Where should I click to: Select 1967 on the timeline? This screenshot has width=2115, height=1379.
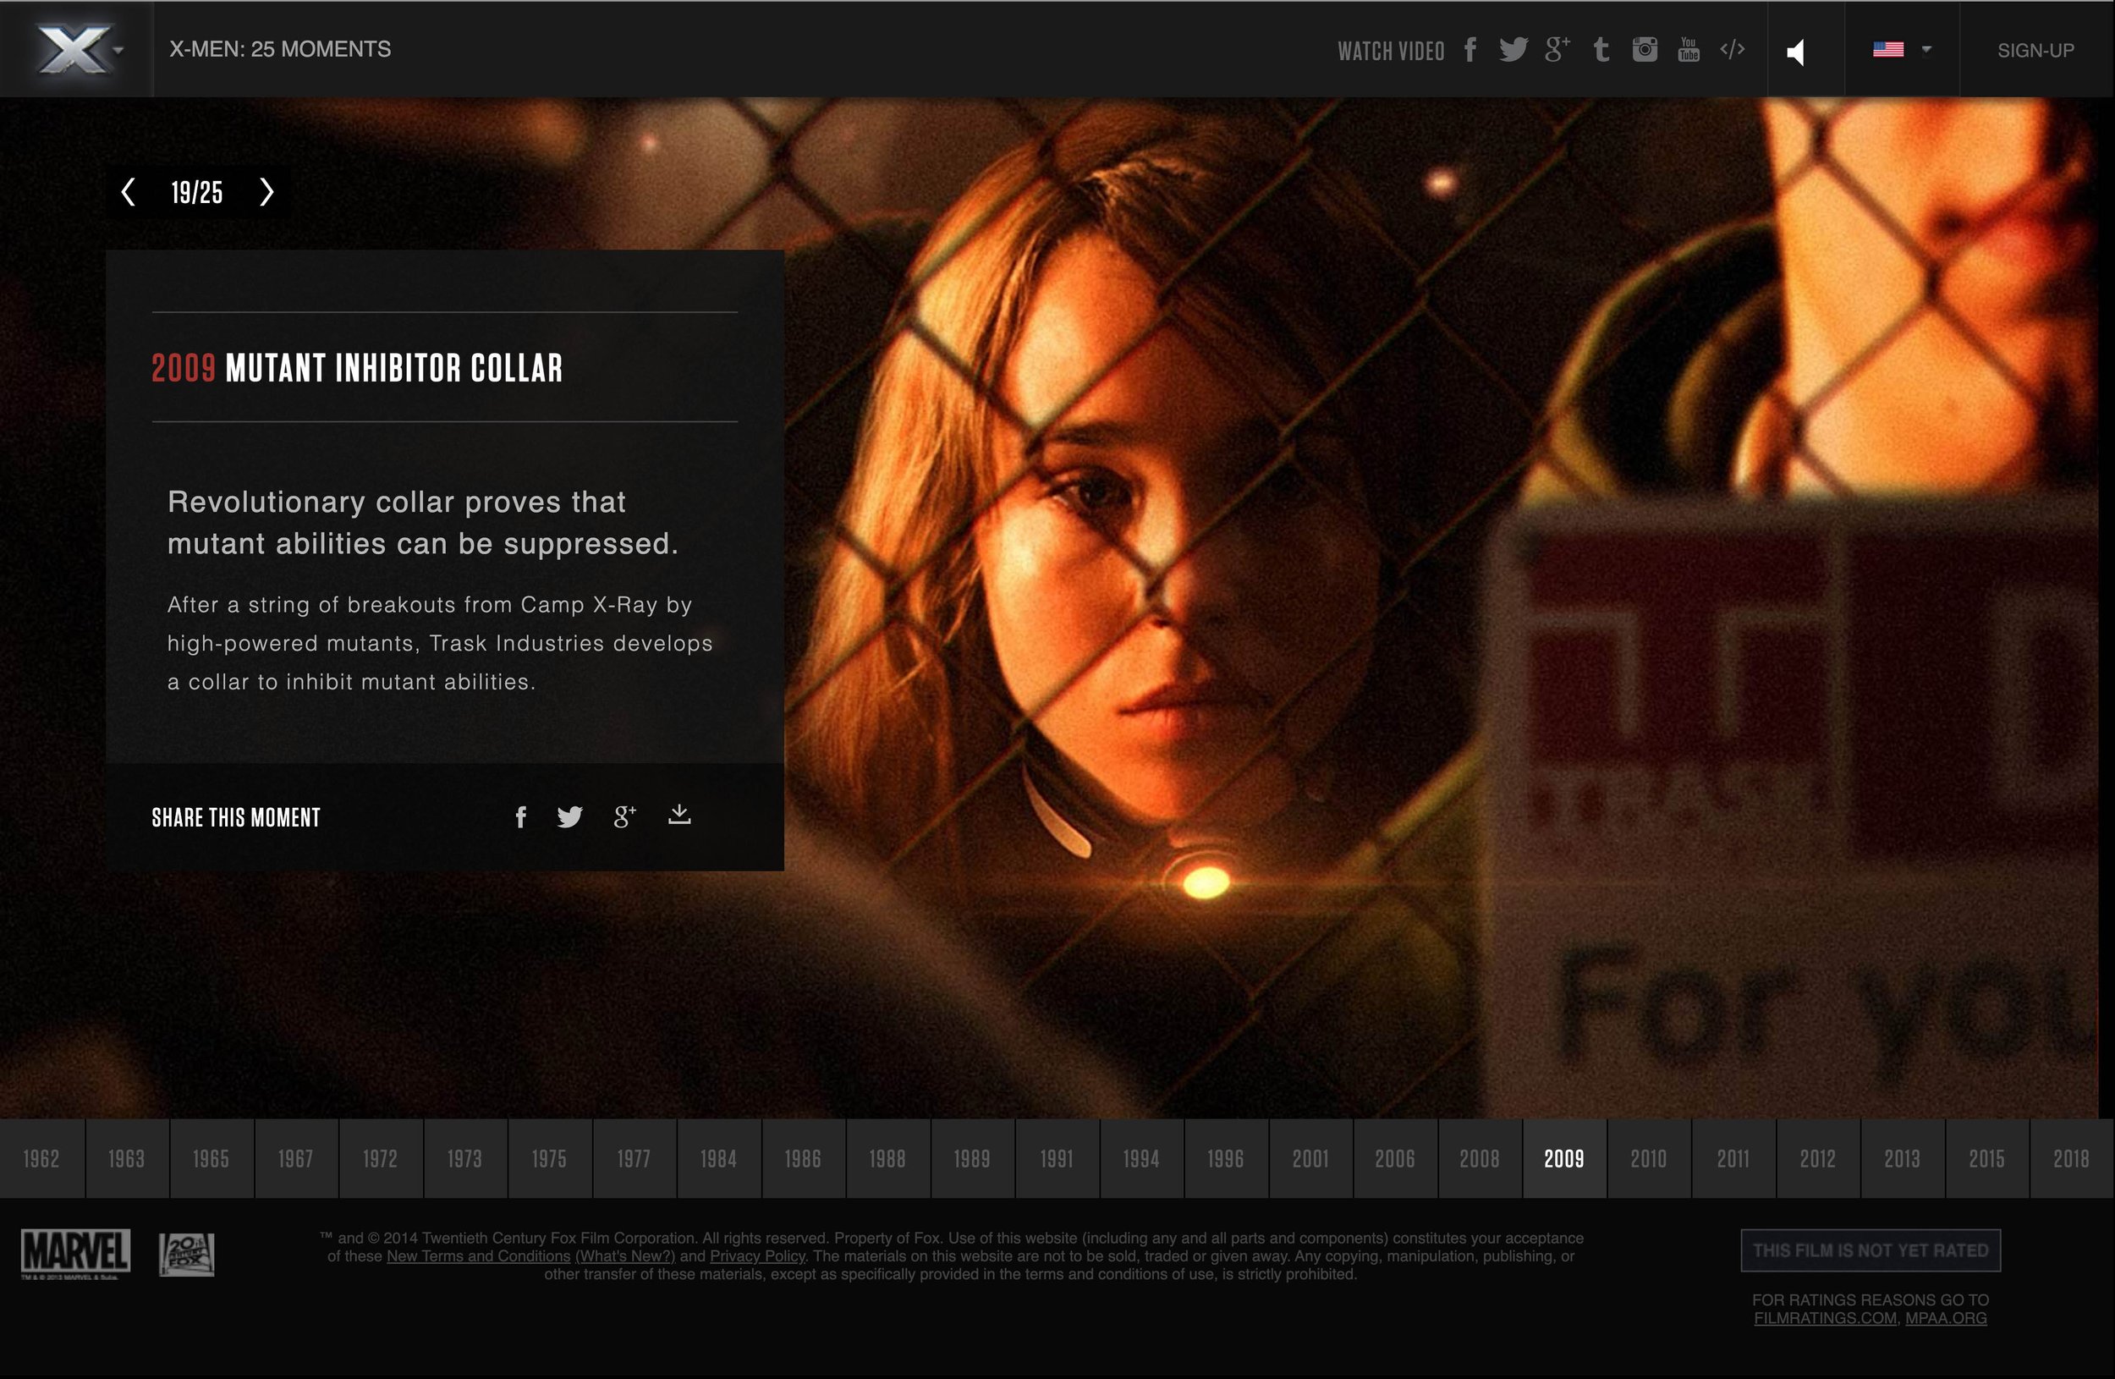click(x=296, y=1159)
